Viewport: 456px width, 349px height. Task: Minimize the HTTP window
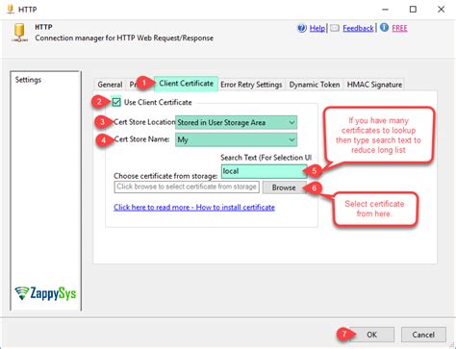point(386,10)
